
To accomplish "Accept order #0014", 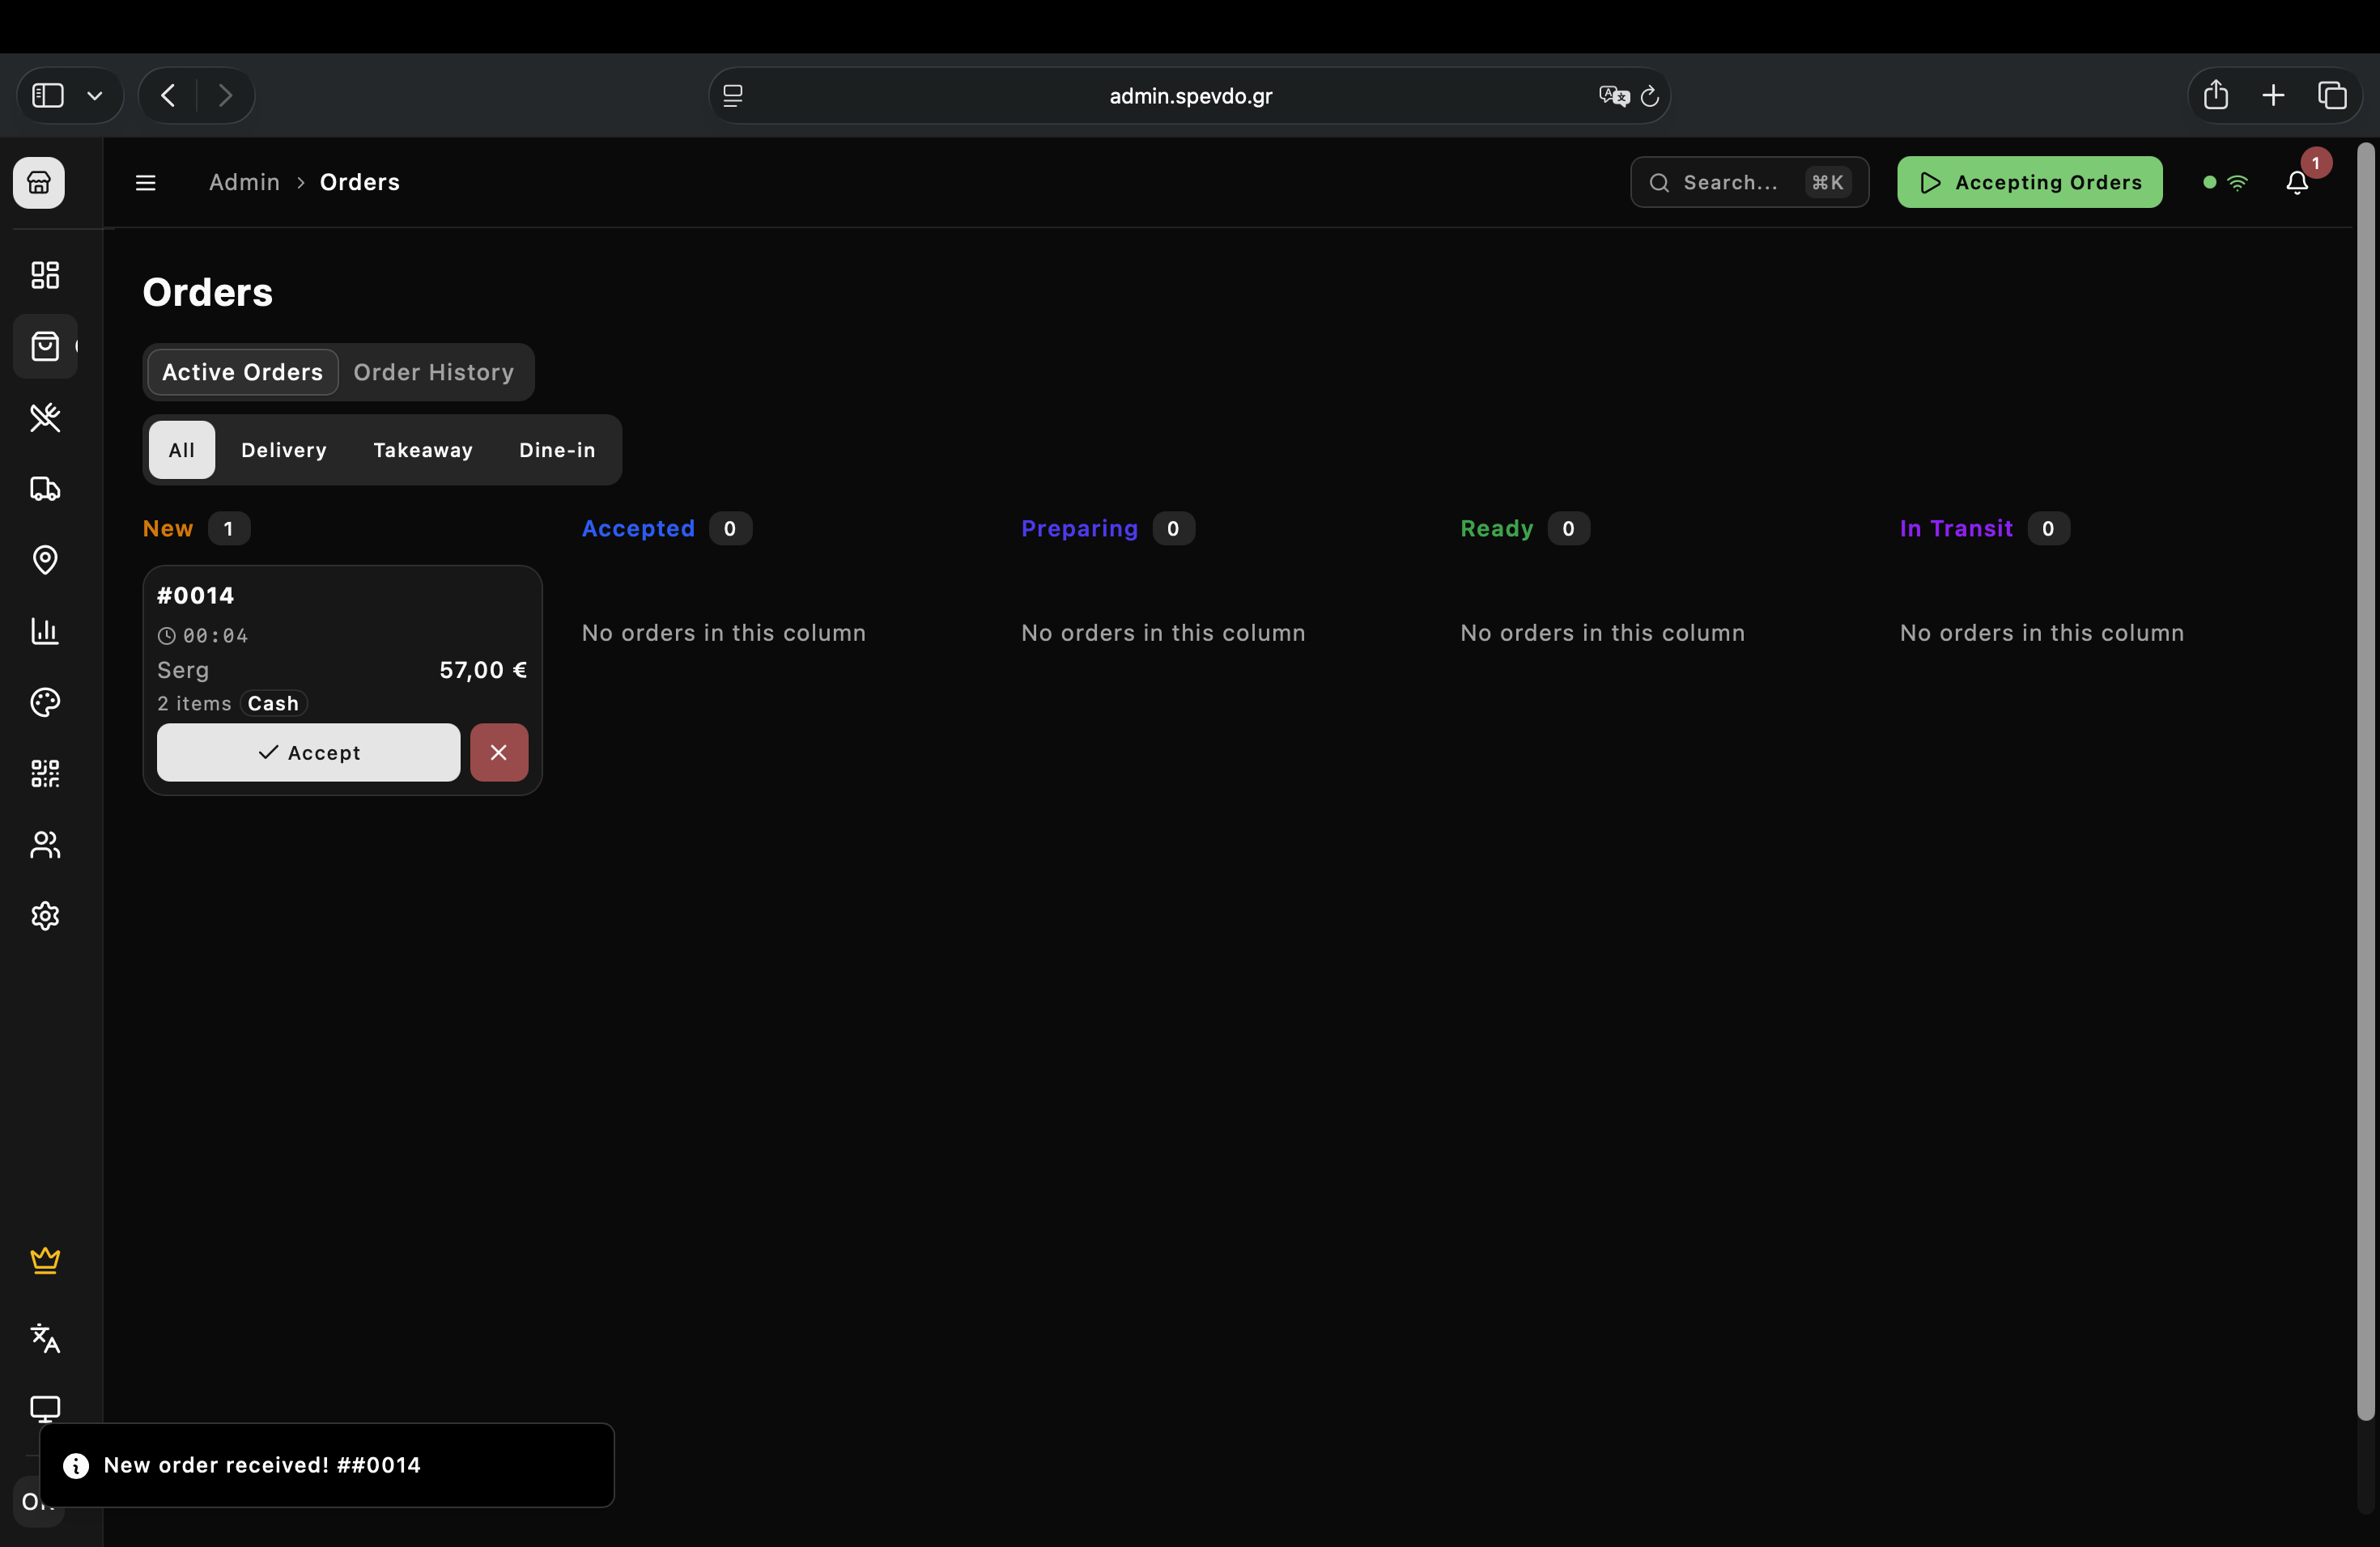I will click(308, 752).
